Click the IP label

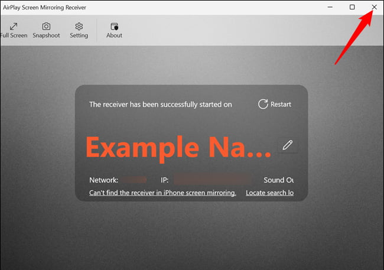(x=165, y=180)
